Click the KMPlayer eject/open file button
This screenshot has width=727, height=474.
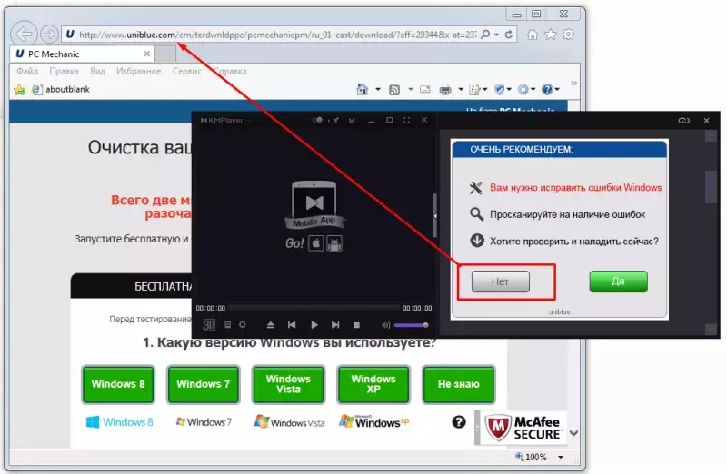coord(271,325)
